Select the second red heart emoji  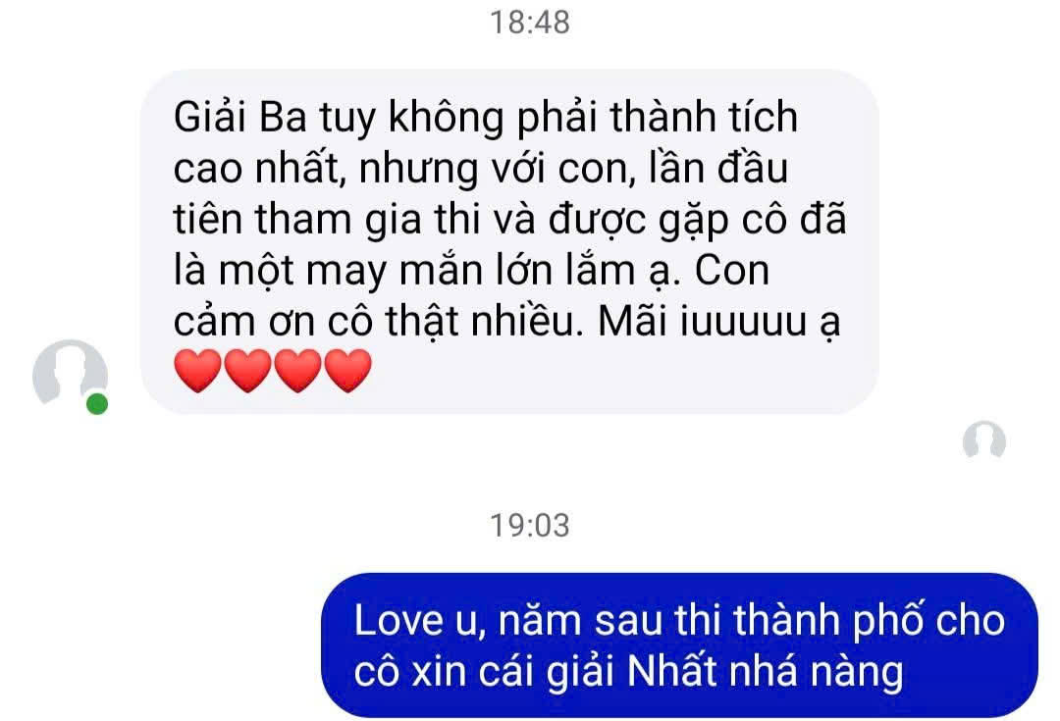coord(247,370)
